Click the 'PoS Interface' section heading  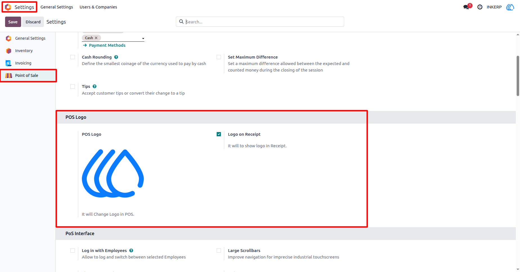click(80, 233)
